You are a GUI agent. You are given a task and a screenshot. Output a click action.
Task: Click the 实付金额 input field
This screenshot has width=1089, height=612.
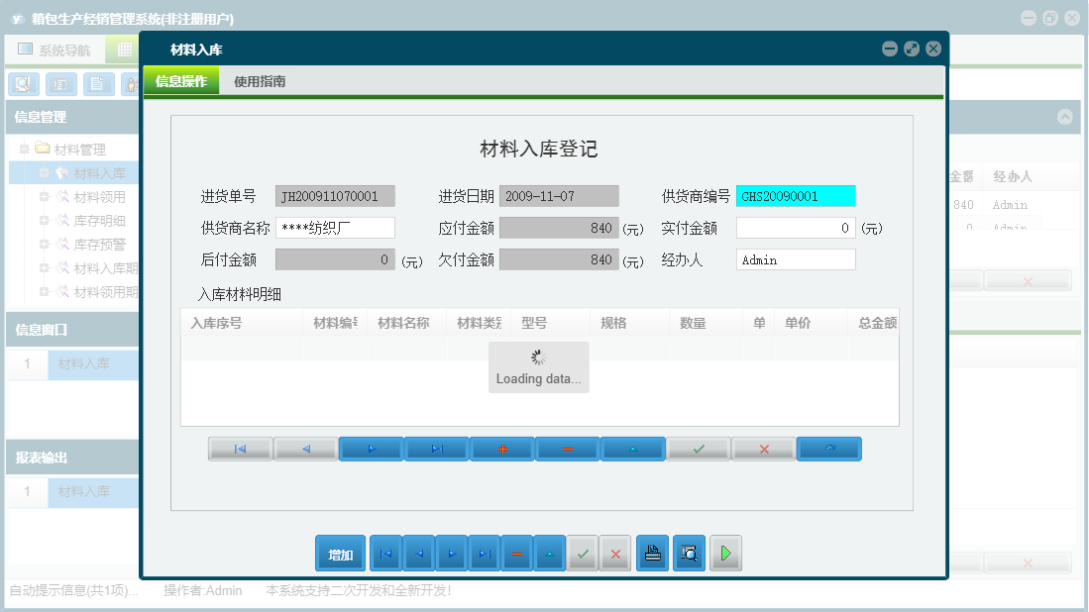tap(795, 228)
